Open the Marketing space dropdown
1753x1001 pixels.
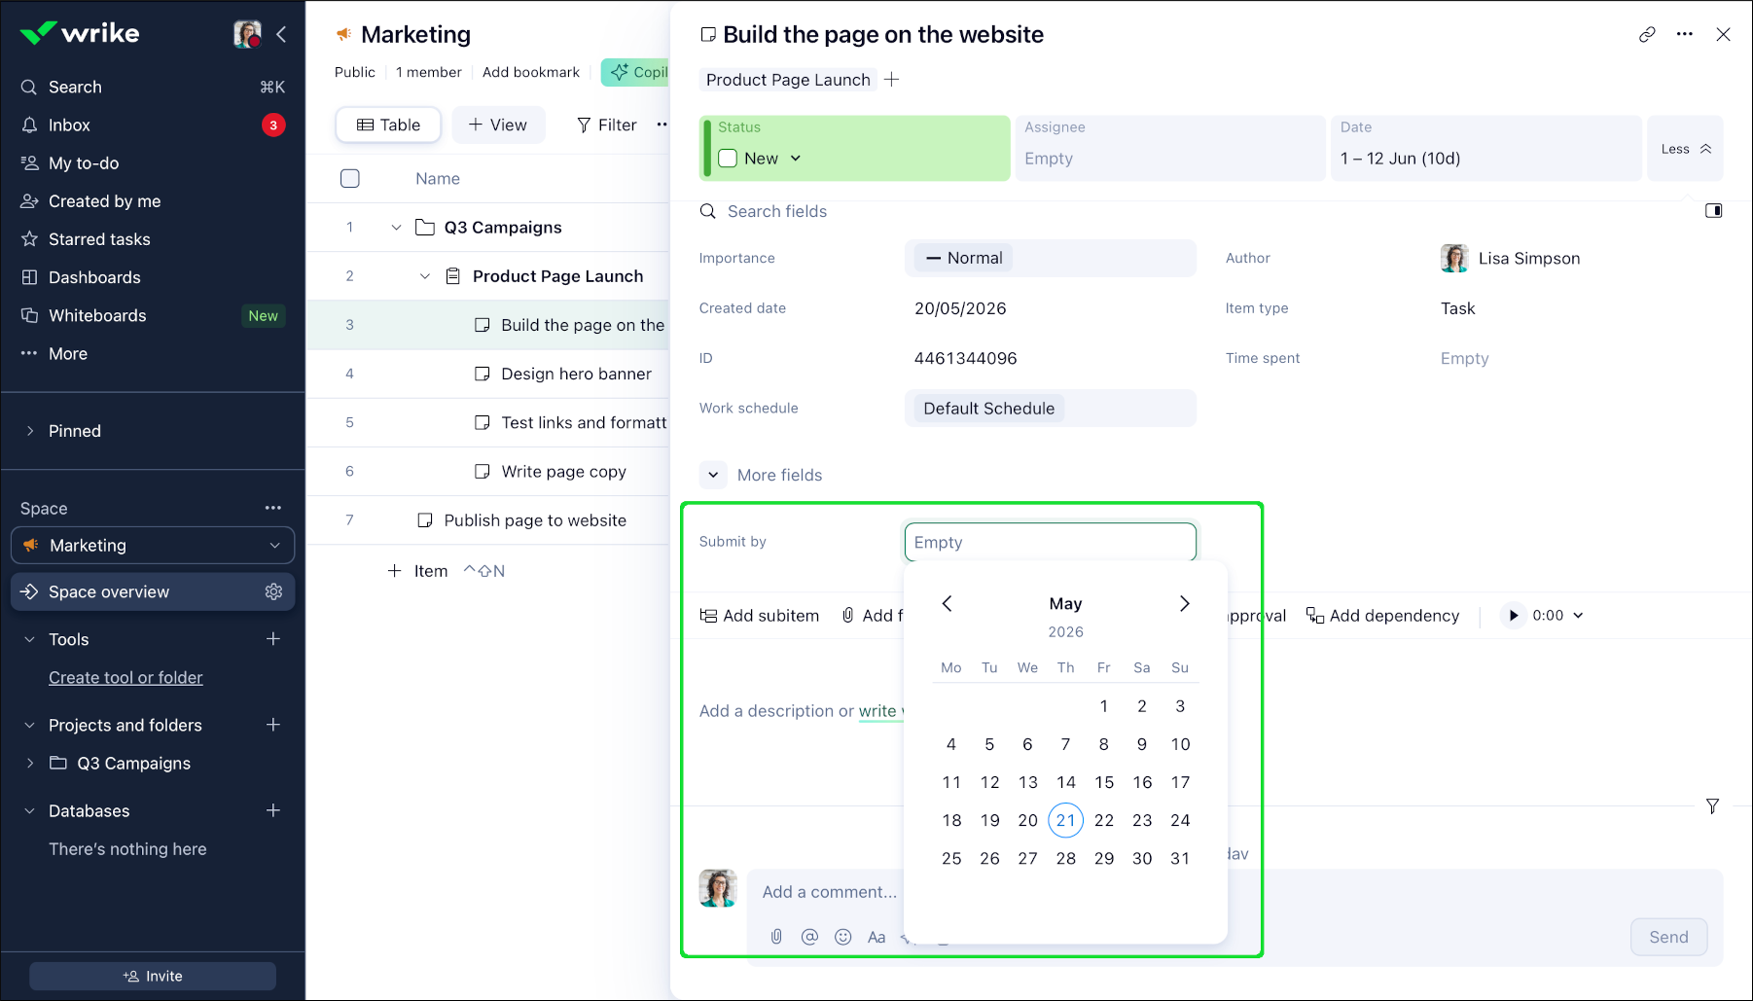tap(153, 545)
